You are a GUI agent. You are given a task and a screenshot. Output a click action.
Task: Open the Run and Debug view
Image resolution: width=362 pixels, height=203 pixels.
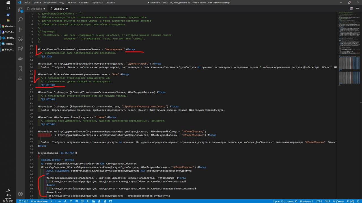click(20, 39)
